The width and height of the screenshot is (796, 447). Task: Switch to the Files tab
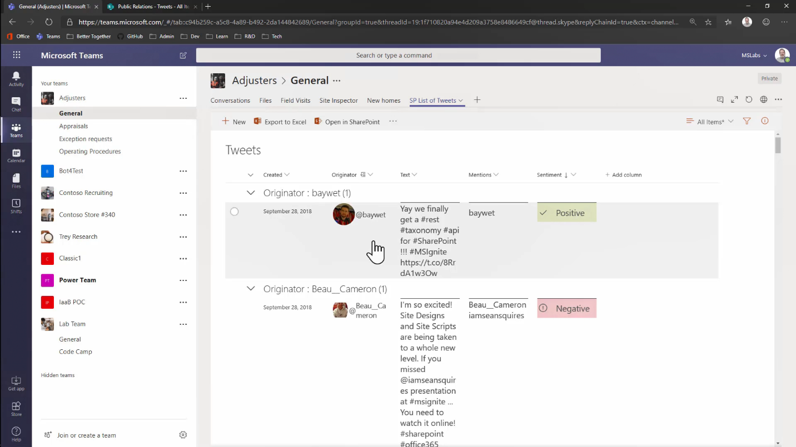[x=265, y=101]
